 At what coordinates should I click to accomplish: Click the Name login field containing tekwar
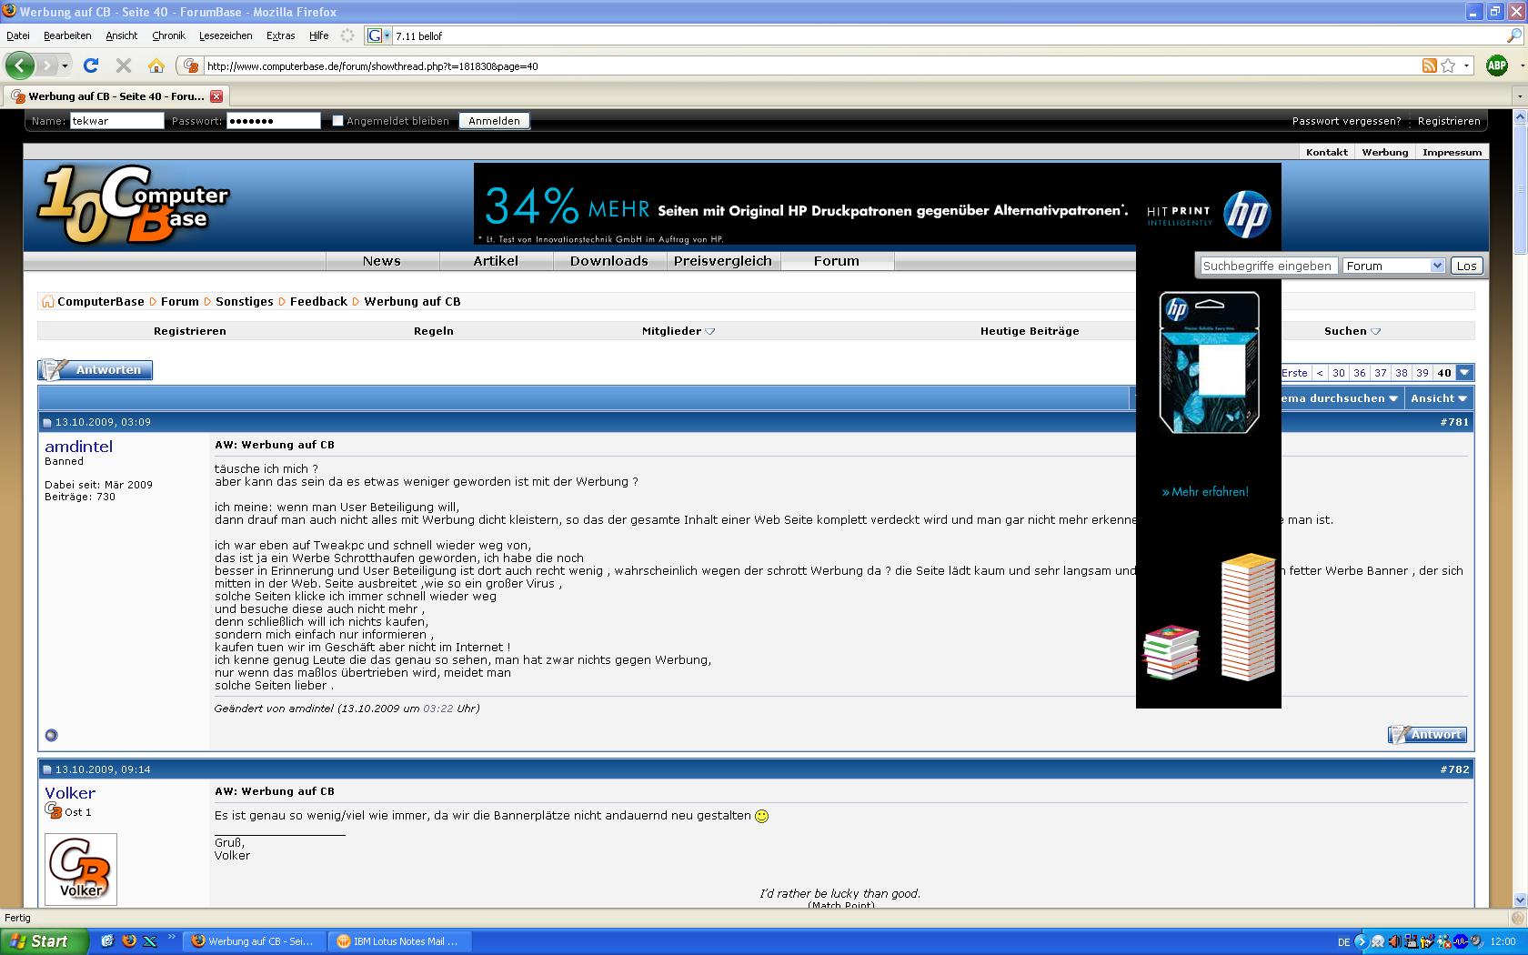pos(116,121)
